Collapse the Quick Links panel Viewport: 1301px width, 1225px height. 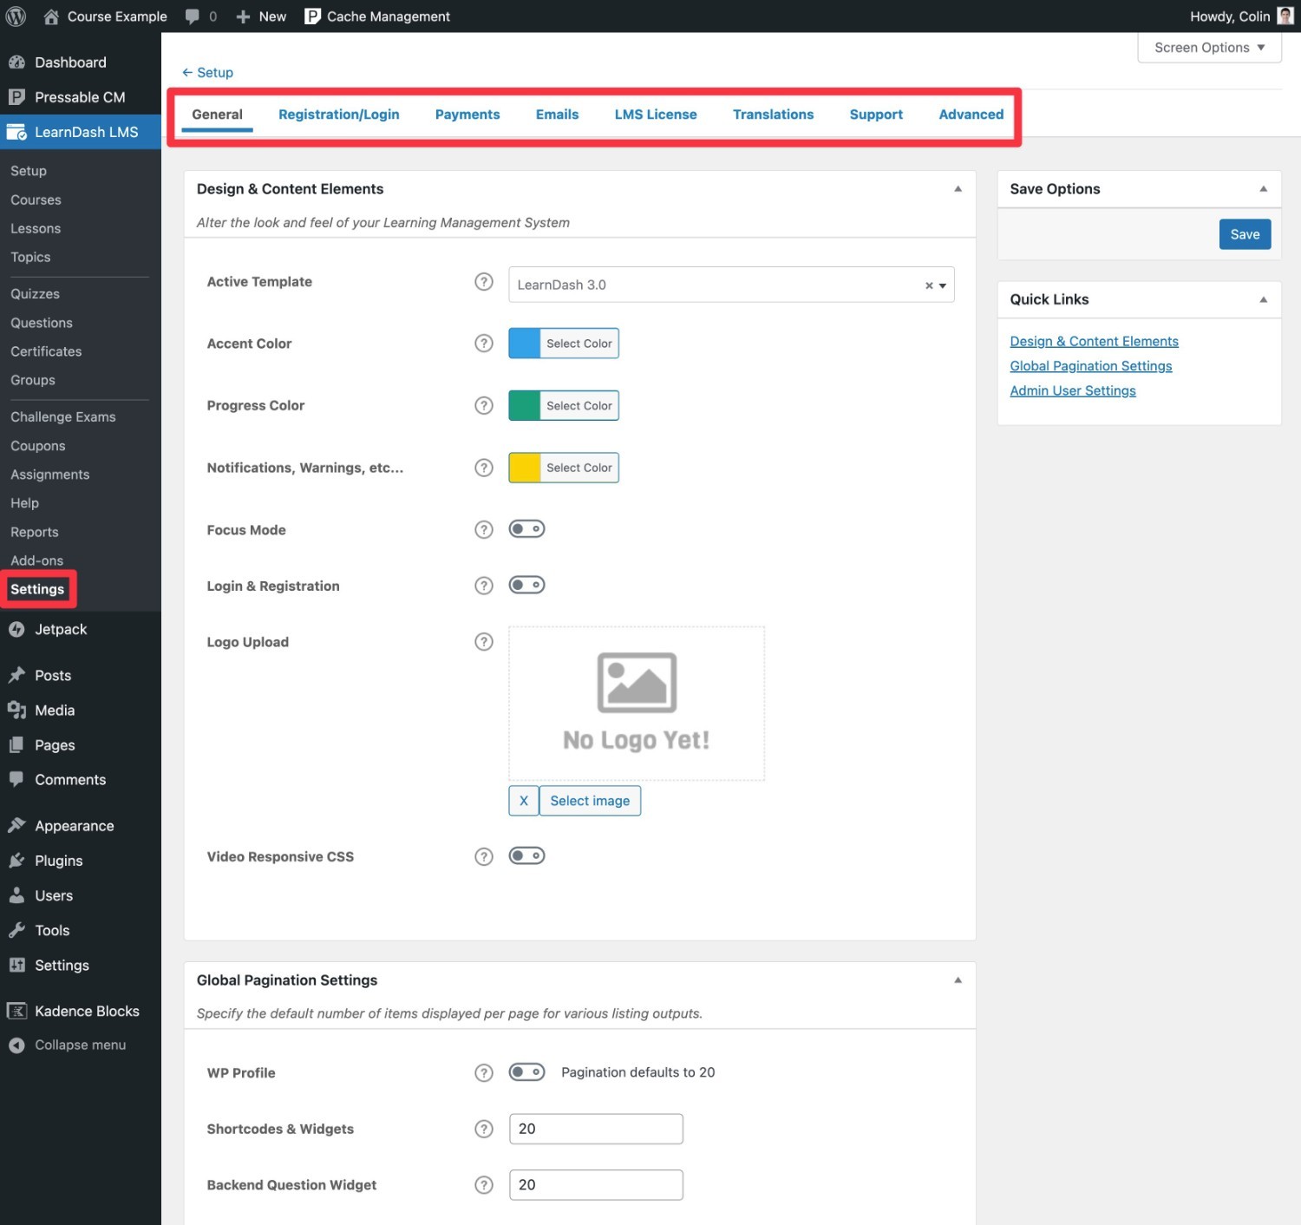[x=1263, y=299]
